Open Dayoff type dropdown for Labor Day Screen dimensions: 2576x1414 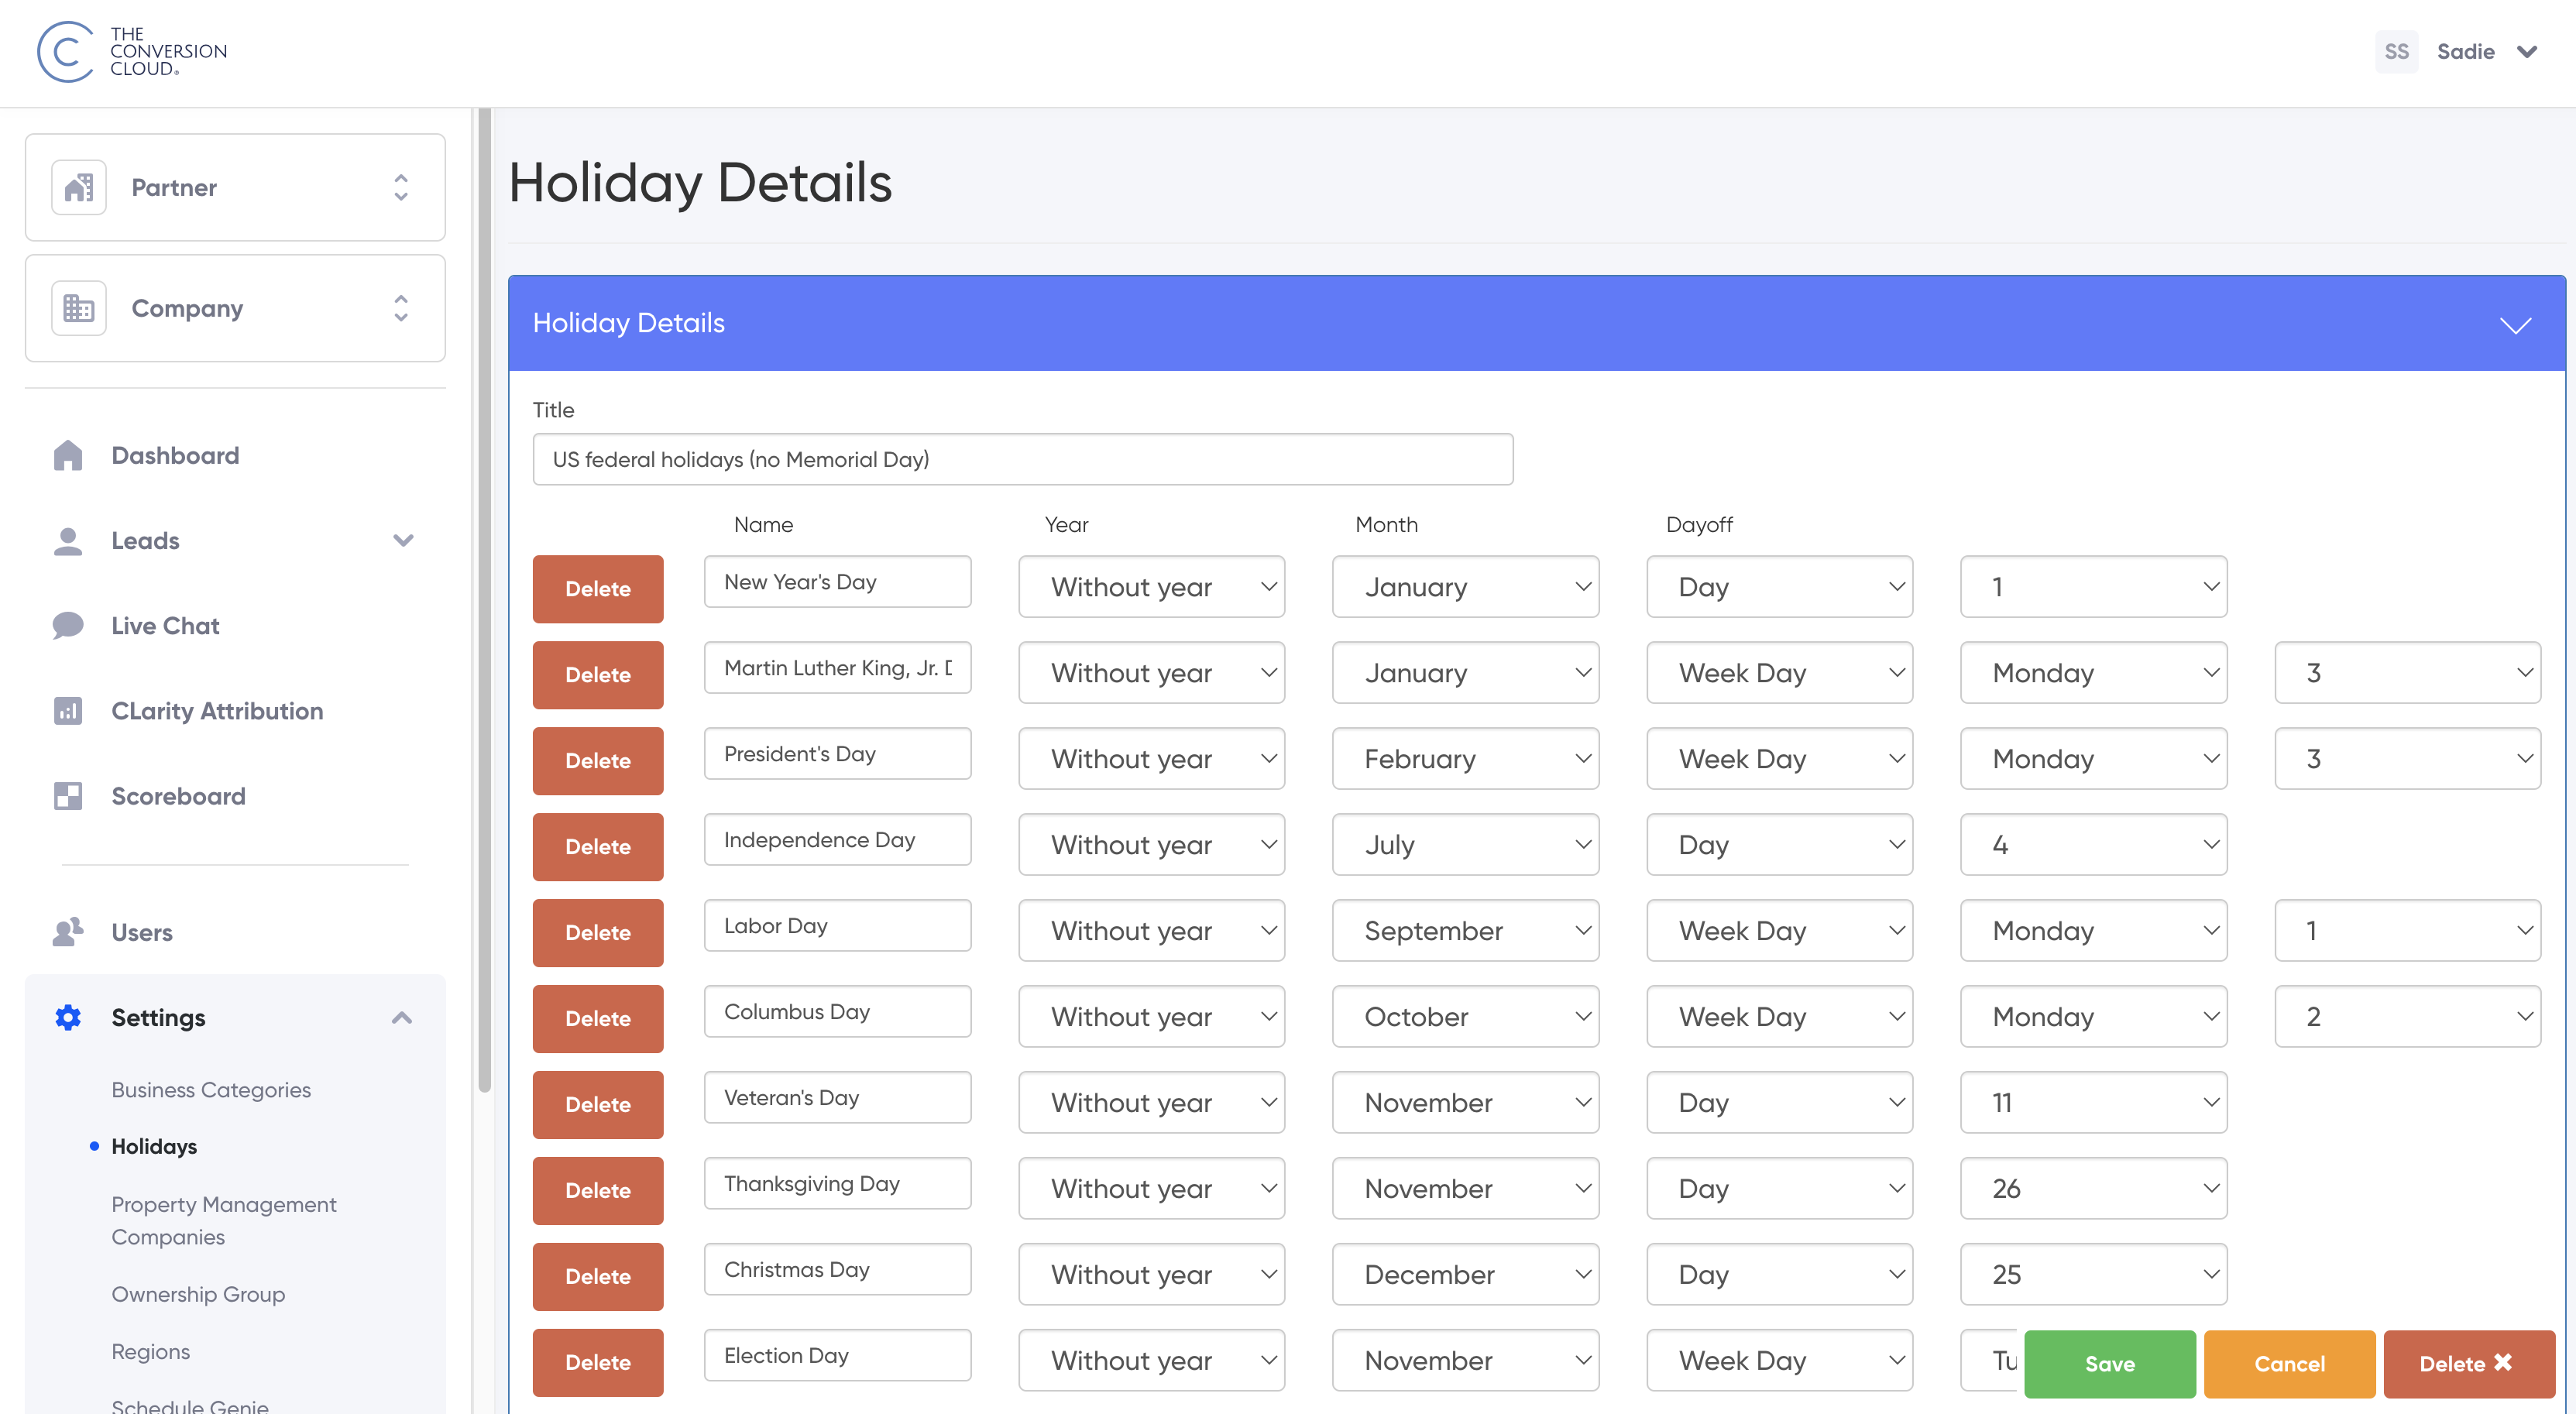tap(1778, 931)
